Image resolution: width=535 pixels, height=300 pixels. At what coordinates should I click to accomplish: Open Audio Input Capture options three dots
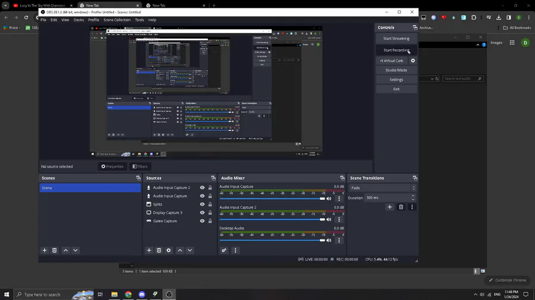pyautogui.click(x=339, y=199)
